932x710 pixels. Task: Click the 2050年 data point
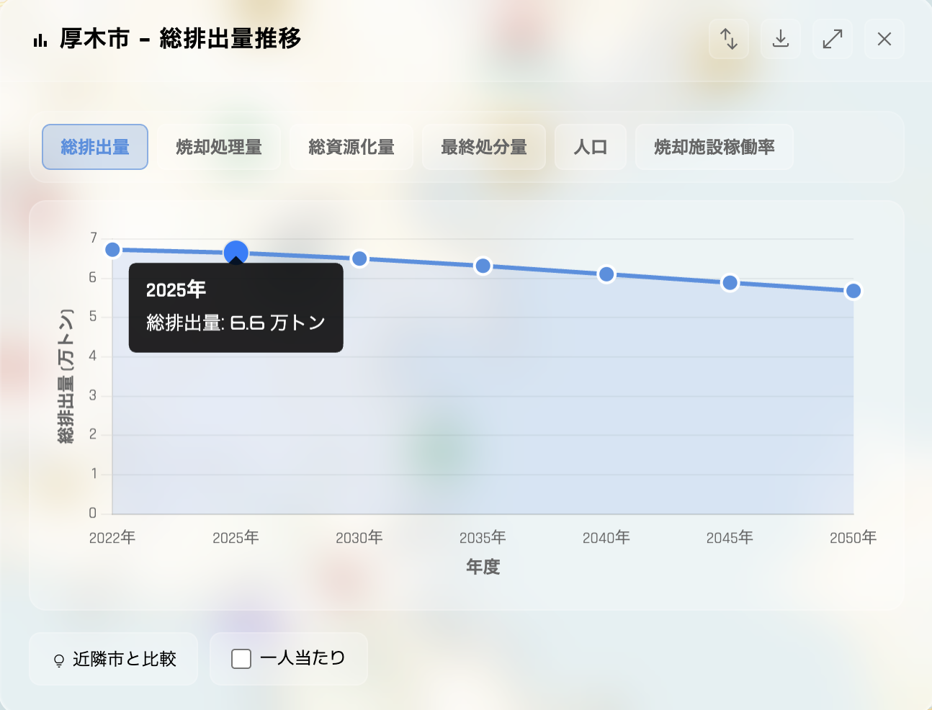[853, 291]
